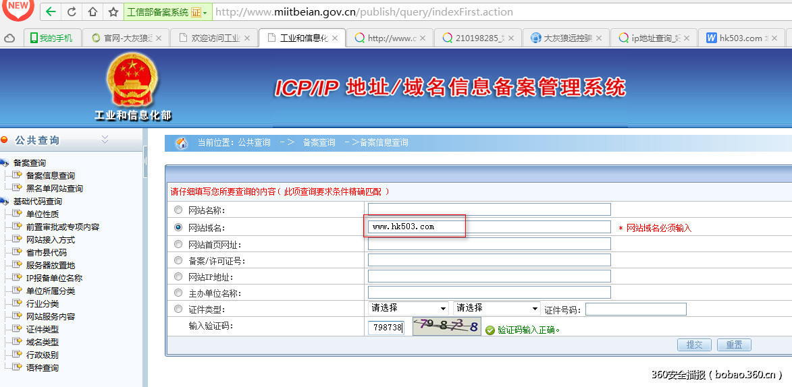Collapse the 备案查询 tree node
The height and width of the screenshot is (387, 792).
(x=5, y=162)
